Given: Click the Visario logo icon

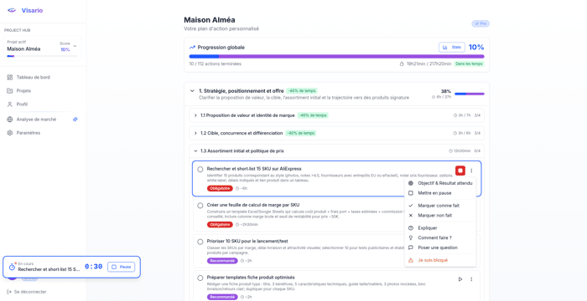Looking at the screenshot, I should pos(12,11).
